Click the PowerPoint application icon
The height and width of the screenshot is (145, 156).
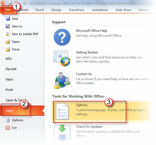(2, 3)
